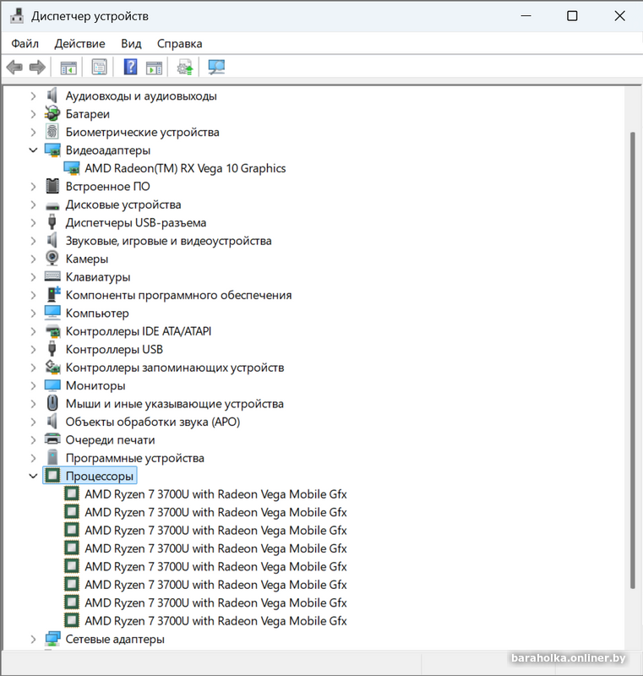This screenshot has height=676, width=643.
Task: Click the chip icon beside Встроенное ПО
Action: [x=52, y=186]
